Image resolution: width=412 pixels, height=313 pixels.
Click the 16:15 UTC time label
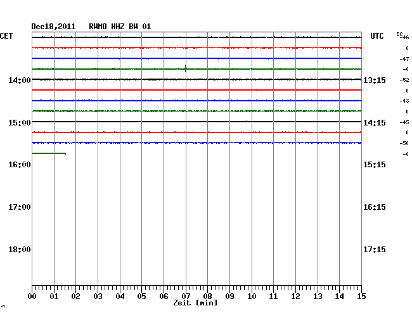(x=375, y=207)
